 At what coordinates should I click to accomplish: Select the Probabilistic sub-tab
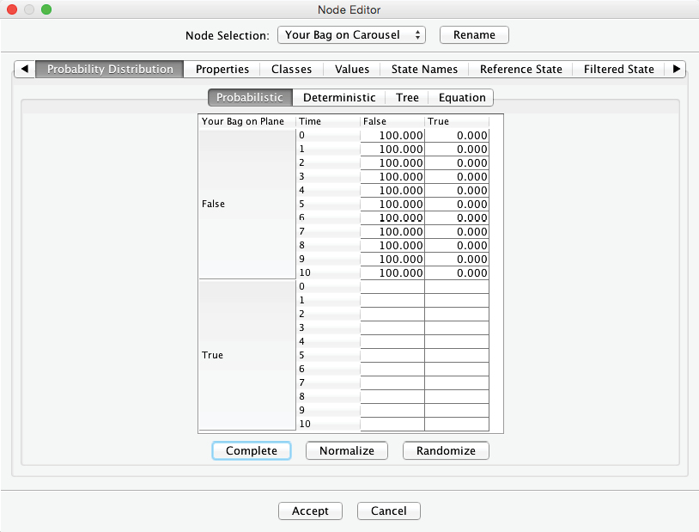pos(250,97)
